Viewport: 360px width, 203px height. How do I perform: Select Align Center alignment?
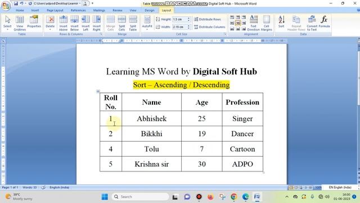click(238, 23)
